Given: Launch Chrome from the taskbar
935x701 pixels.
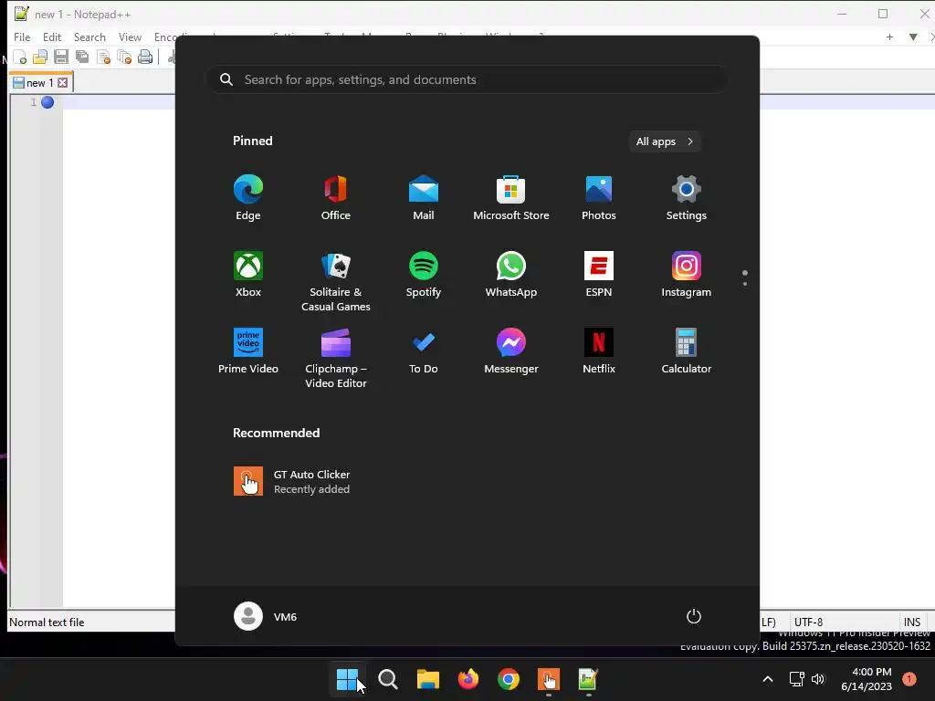Looking at the screenshot, I should tap(508, 679).
